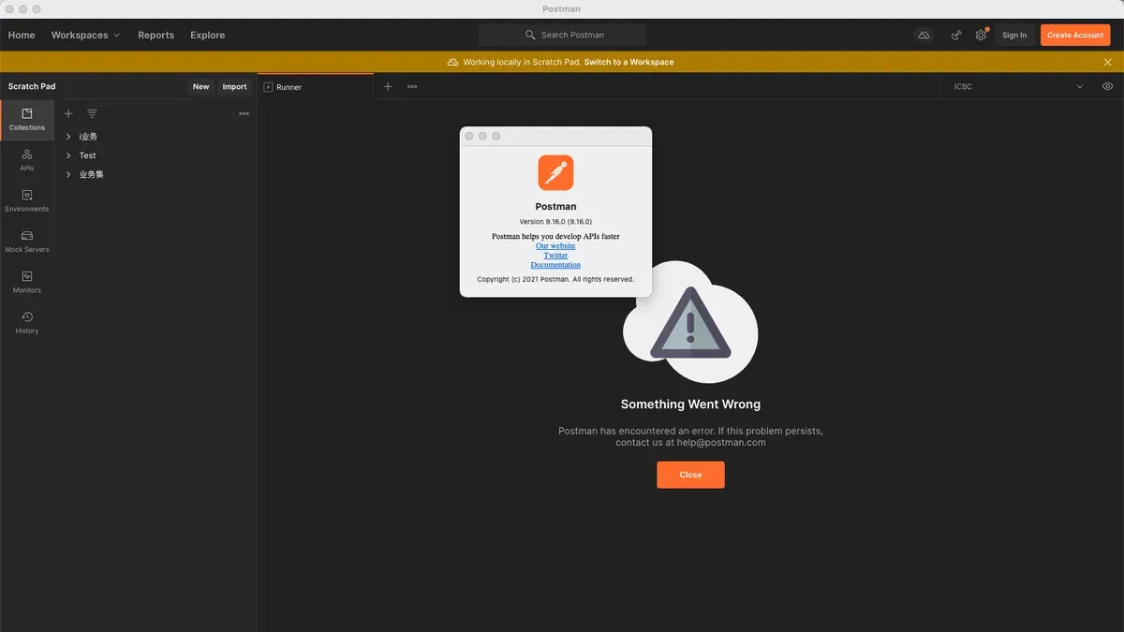This screenshot has height=632, width=1124.
Task: Open the ICBC environment dropdown
Action: point(1018,86)
